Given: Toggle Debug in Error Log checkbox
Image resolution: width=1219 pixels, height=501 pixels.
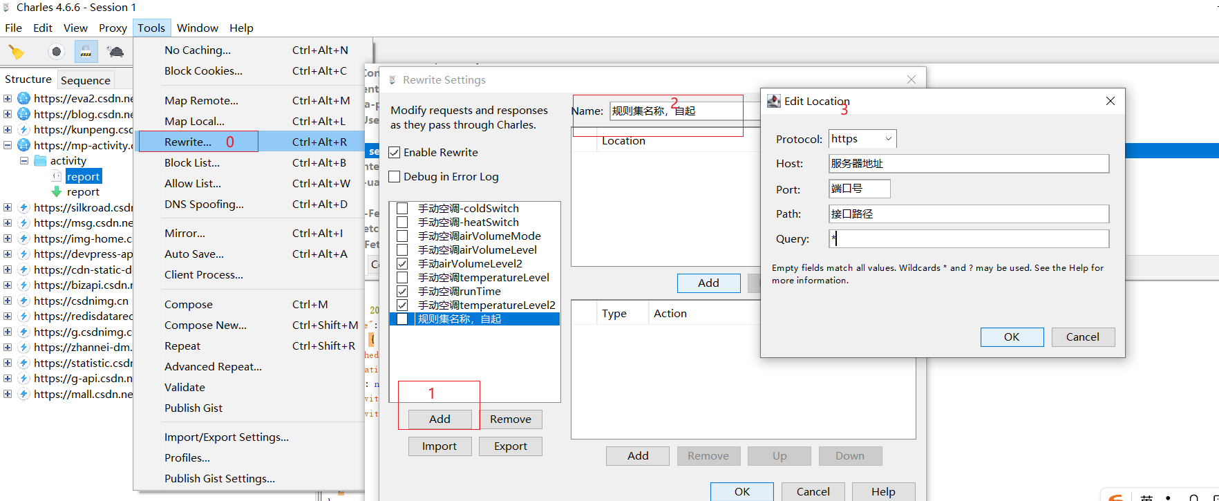Looking at the screenshot, I should pos(395,176).
